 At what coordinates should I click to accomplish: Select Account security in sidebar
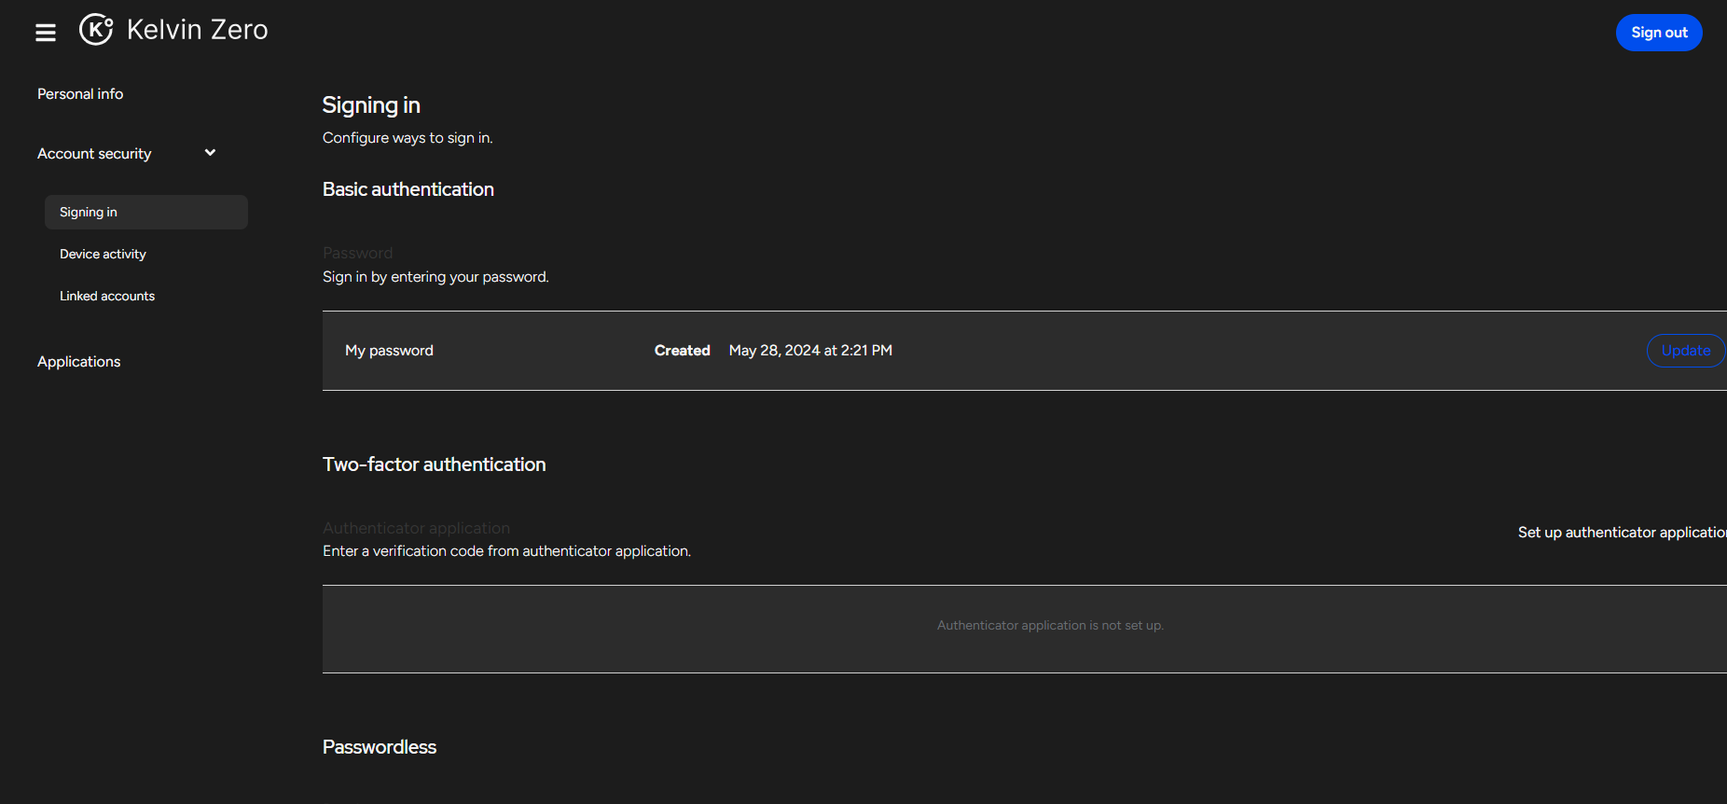click(x=94, y=154)
